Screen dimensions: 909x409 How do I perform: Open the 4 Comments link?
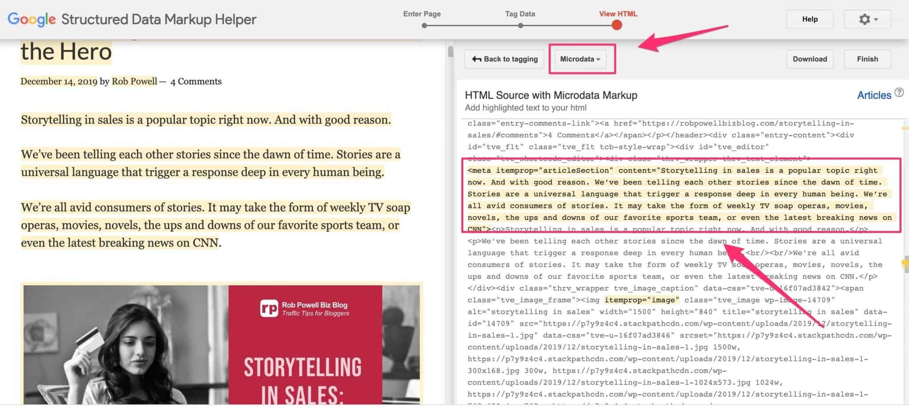tap(197, 81)
